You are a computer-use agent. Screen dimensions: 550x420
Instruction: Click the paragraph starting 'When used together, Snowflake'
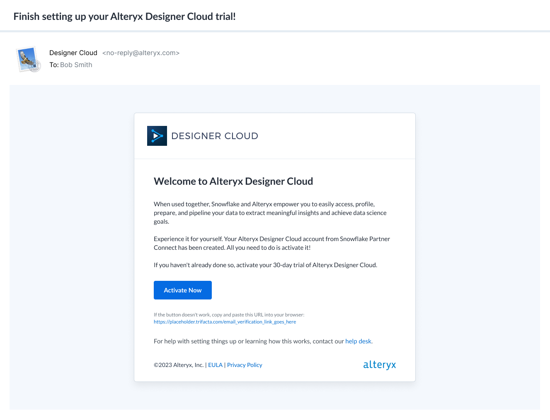pos(270,213)
